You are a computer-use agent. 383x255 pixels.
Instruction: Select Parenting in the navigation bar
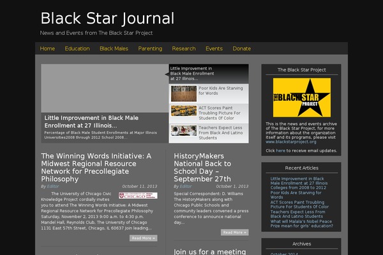click(x=150, y=48)
